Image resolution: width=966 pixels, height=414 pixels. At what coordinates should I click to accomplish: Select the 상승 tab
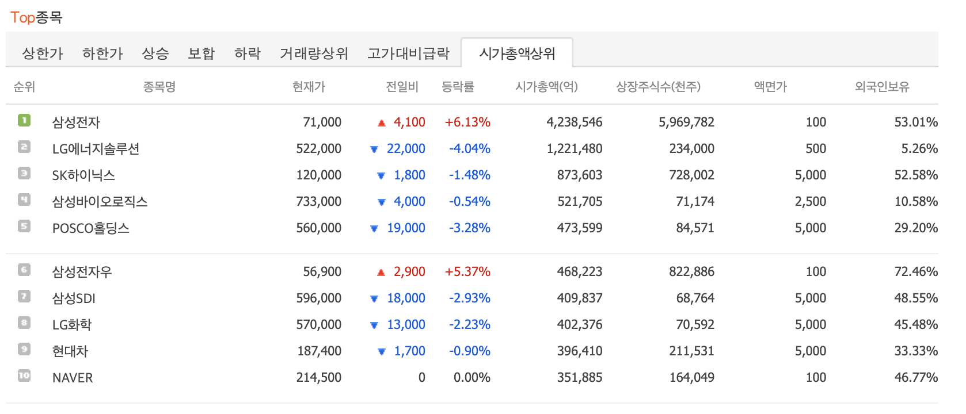[155, 53]
